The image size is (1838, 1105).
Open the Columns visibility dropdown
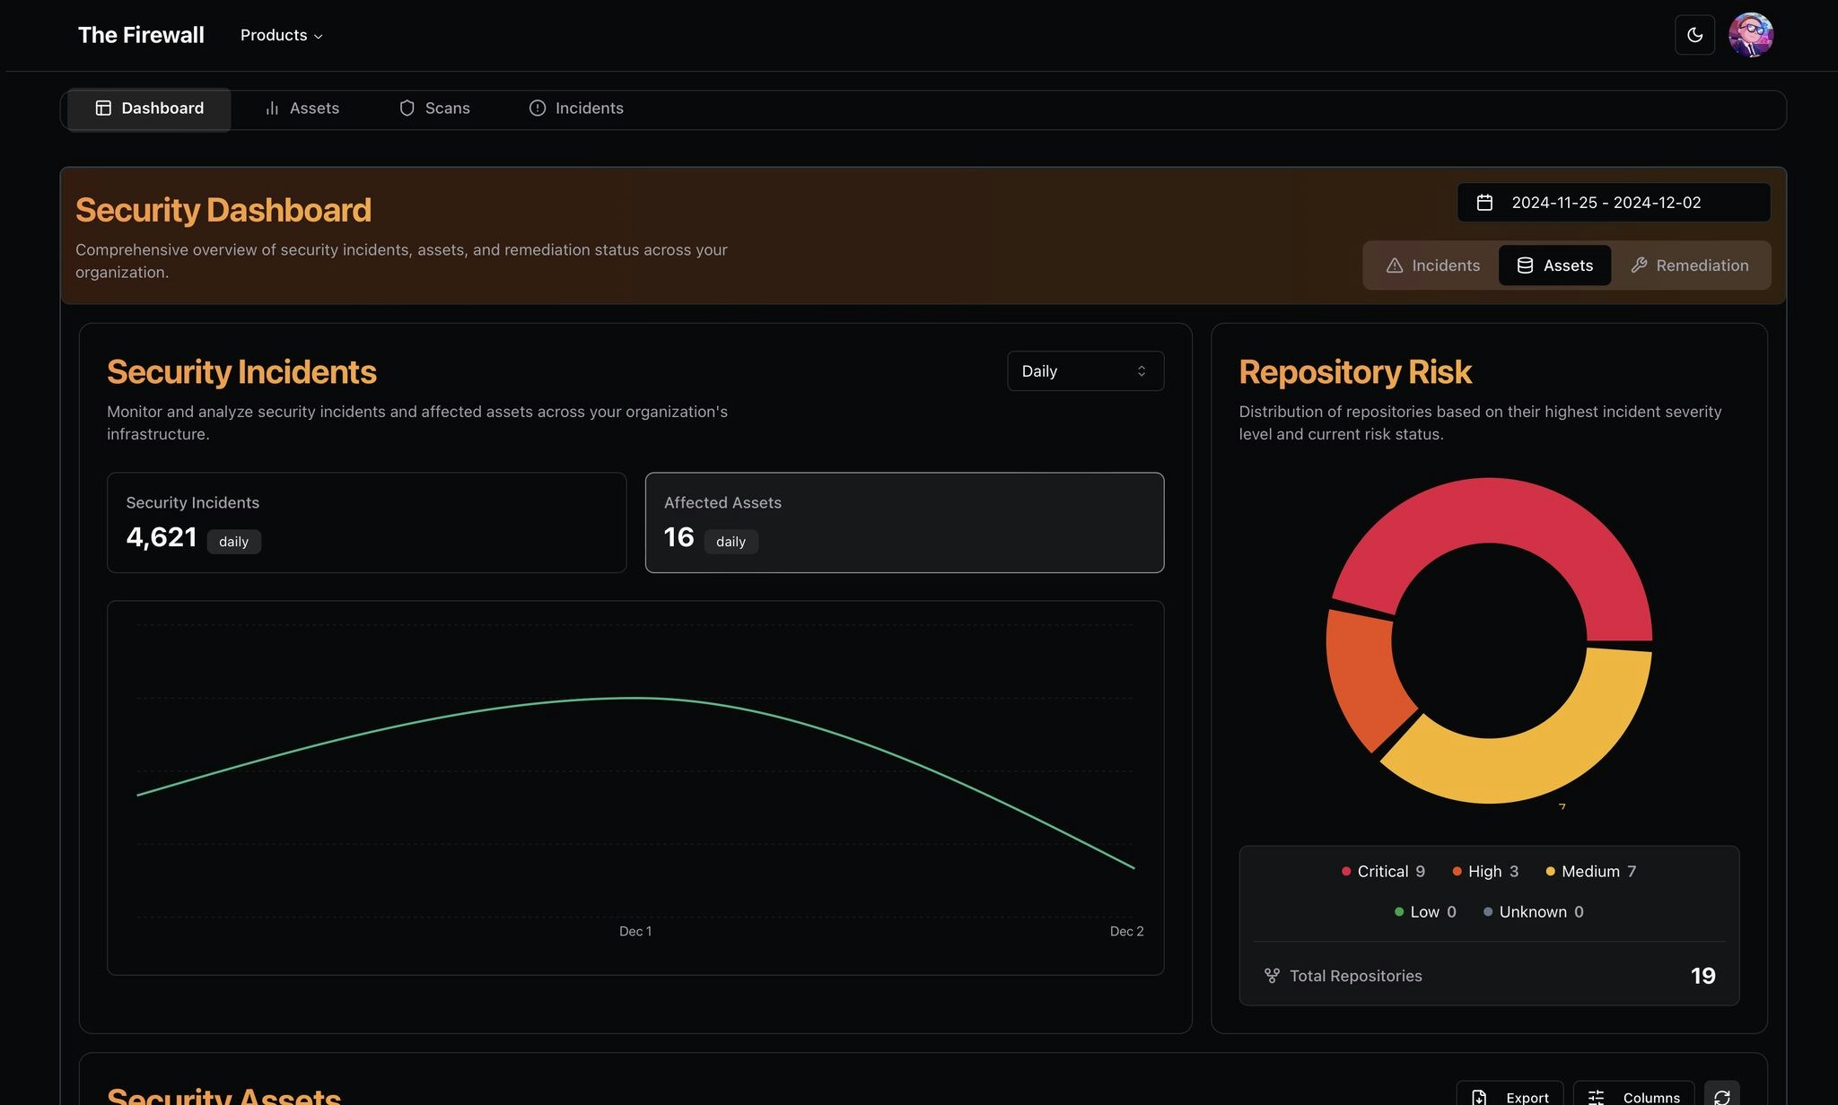pyautogui.click(x=1633, y=1097)
